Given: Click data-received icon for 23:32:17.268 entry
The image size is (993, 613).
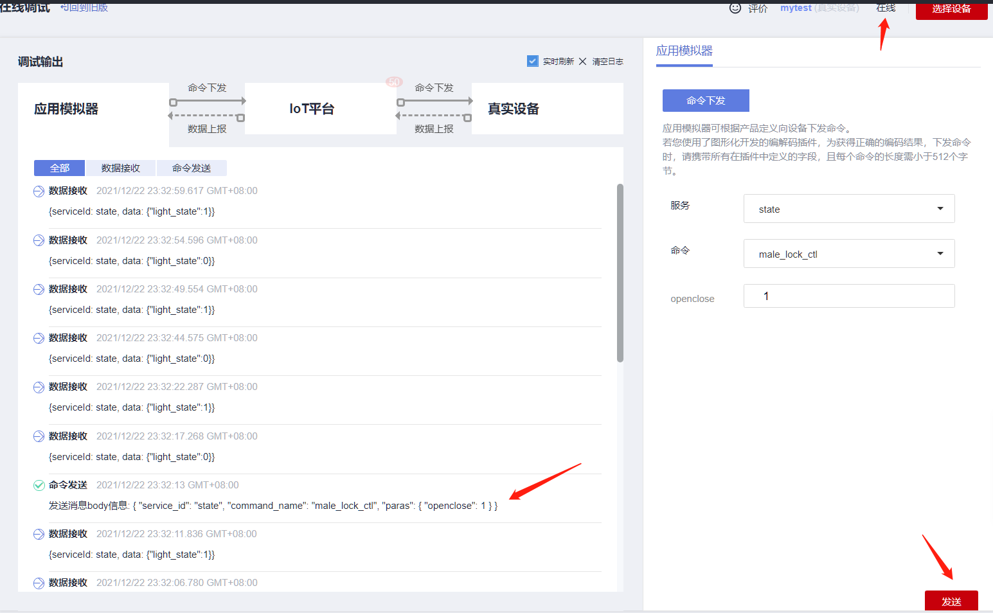Looking at the screenshot, I should point(39,436).
